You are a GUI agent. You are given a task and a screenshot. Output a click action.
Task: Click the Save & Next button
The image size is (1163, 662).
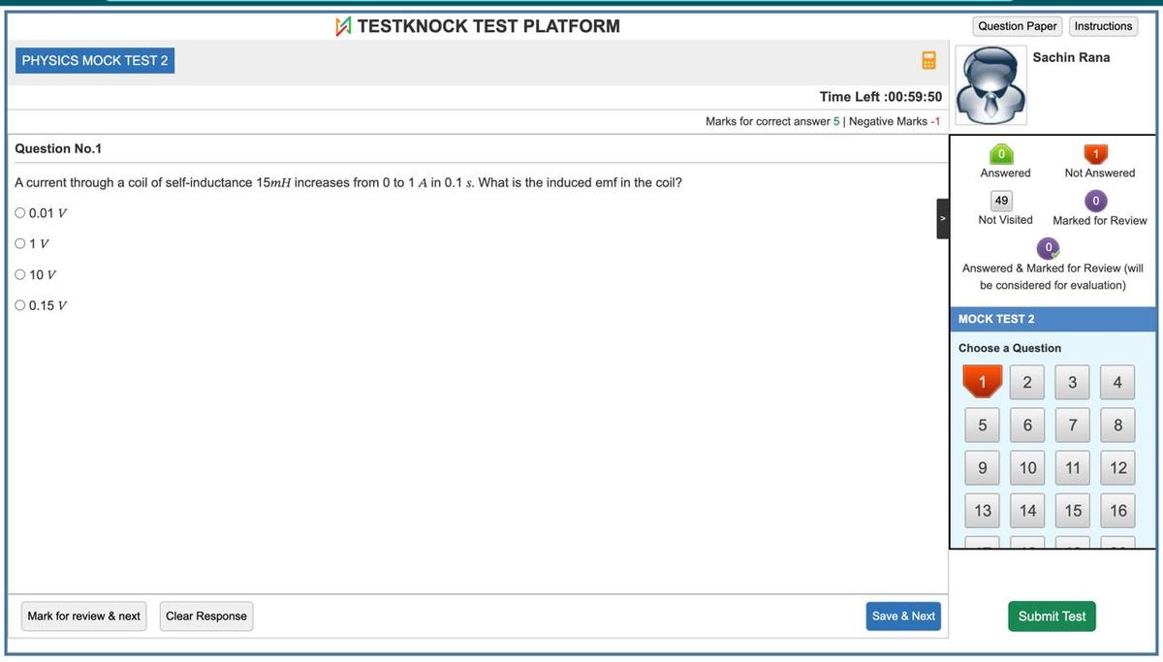902,615
